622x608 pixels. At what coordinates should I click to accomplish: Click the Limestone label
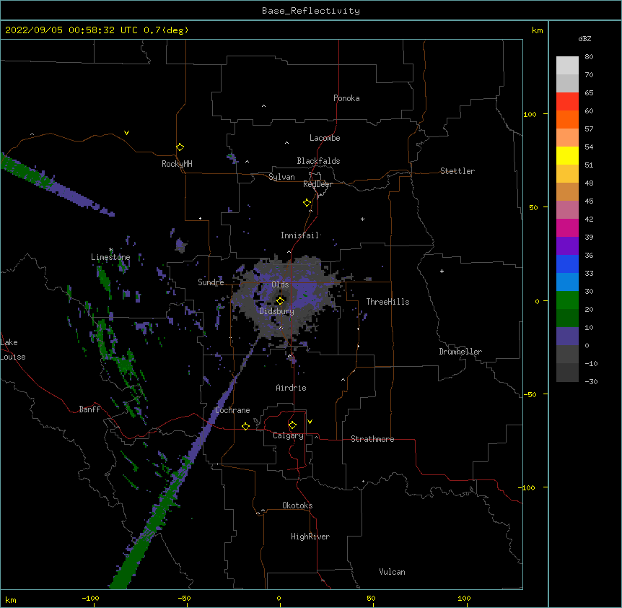[x=110, y=257]
